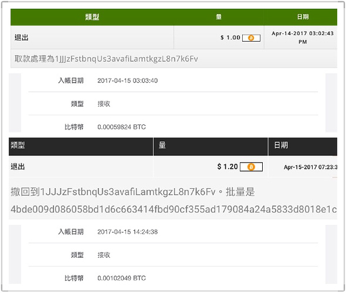Viewport: 346px width, 293px height.
Task: Click 入帳日期 value 2017-04-15 14:24:38
Action: (127, 231)
